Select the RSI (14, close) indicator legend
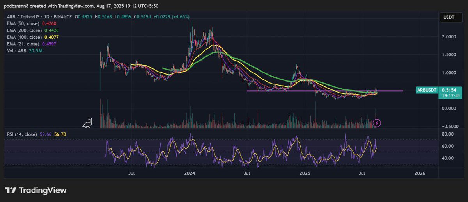Viewport: 468px width, 202px height. [x=21, y=134]
